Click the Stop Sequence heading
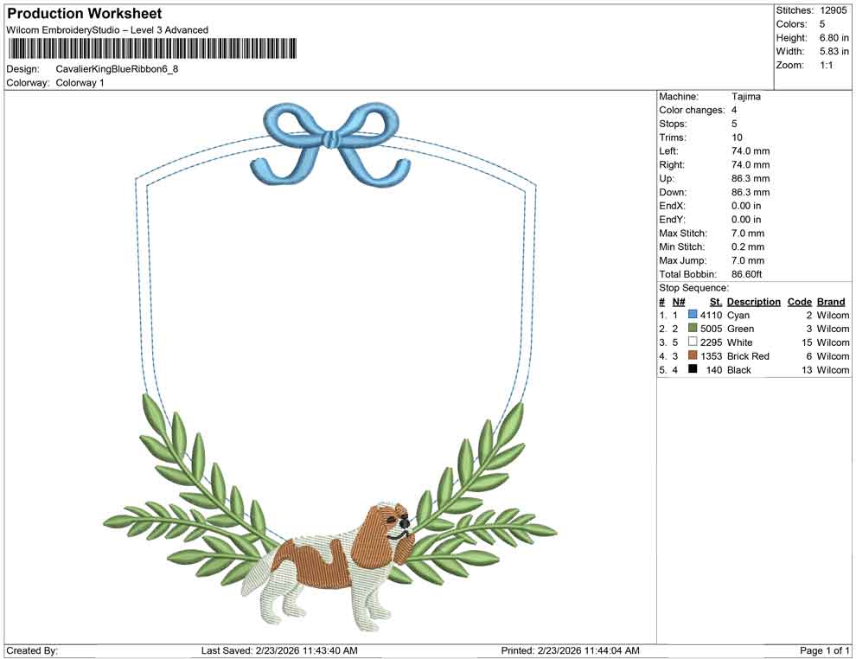This screenshot has width=856, height=659. tap(693, 287)
